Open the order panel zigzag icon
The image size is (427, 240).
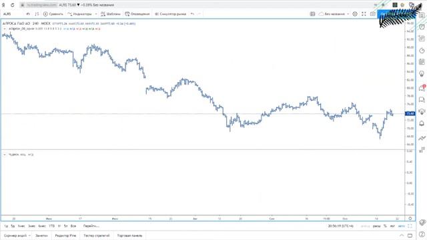tap(422, 138)
